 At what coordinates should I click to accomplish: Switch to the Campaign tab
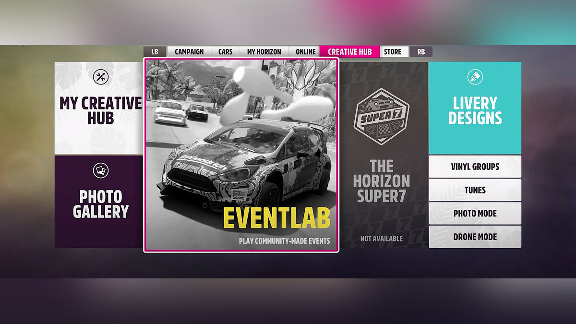189,52
